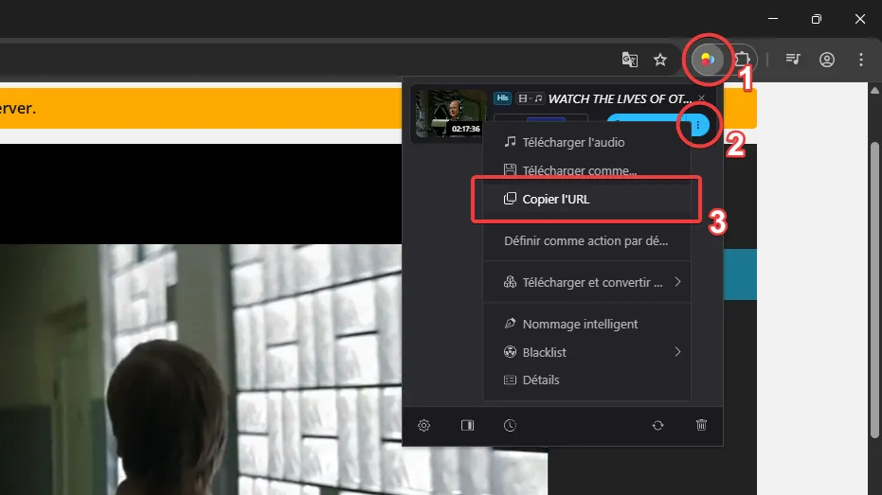
Task: Expand "Télécharger et convertir" submenu arrow
Action: pyautogui.click(x=677, y=282)
